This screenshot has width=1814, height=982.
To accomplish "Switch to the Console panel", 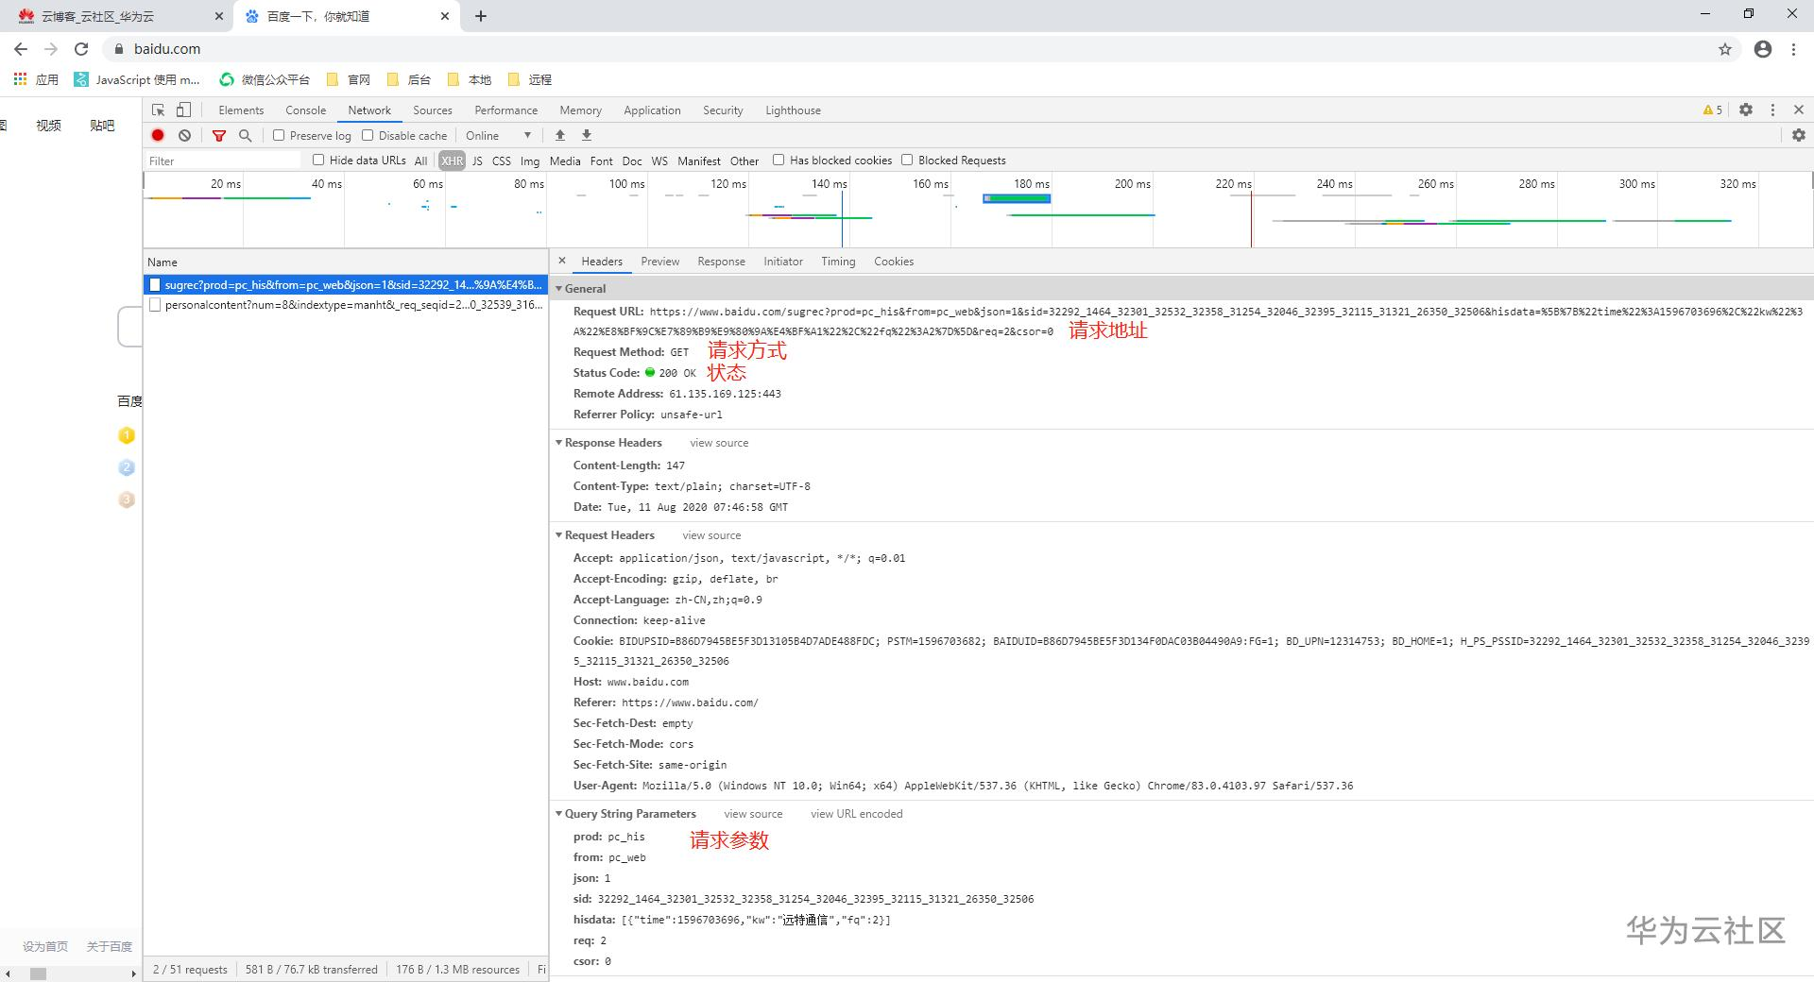I will (305, 110).
